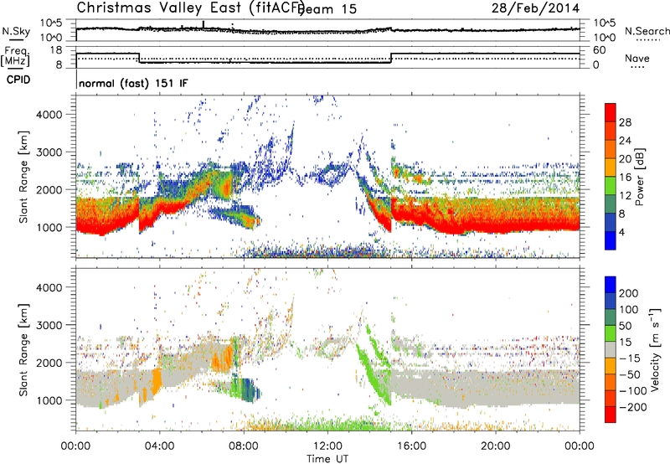Click 'Slant Range [km]' label of velocity plot
The width and height of the screenshot is (670, 464).
click(x=23, y=350)
